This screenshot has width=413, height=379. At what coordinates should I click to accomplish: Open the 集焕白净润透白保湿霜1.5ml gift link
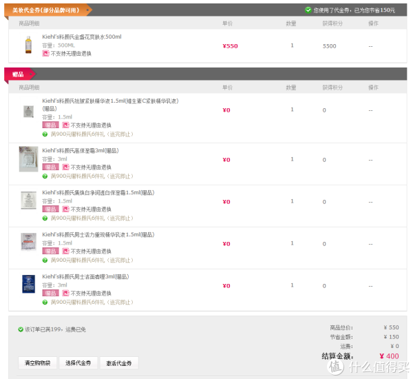pos(98,192)
